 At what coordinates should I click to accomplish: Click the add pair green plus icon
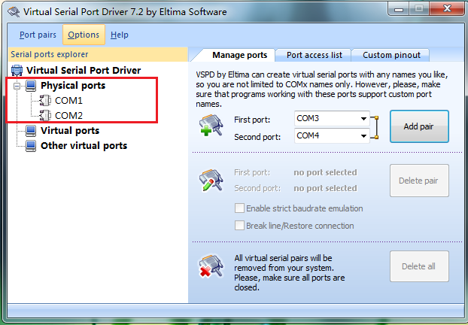211,126
